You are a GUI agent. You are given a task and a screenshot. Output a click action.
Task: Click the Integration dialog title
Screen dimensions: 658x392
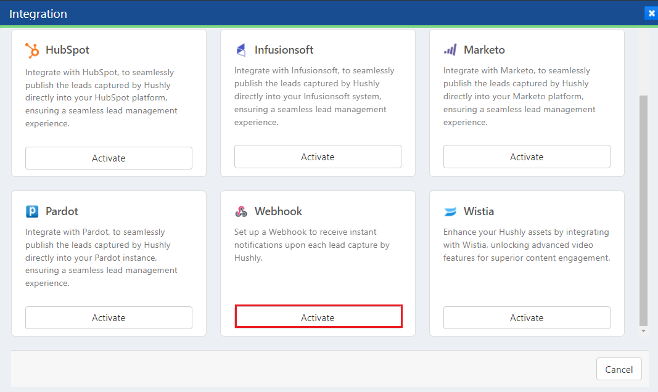point(38,14)
